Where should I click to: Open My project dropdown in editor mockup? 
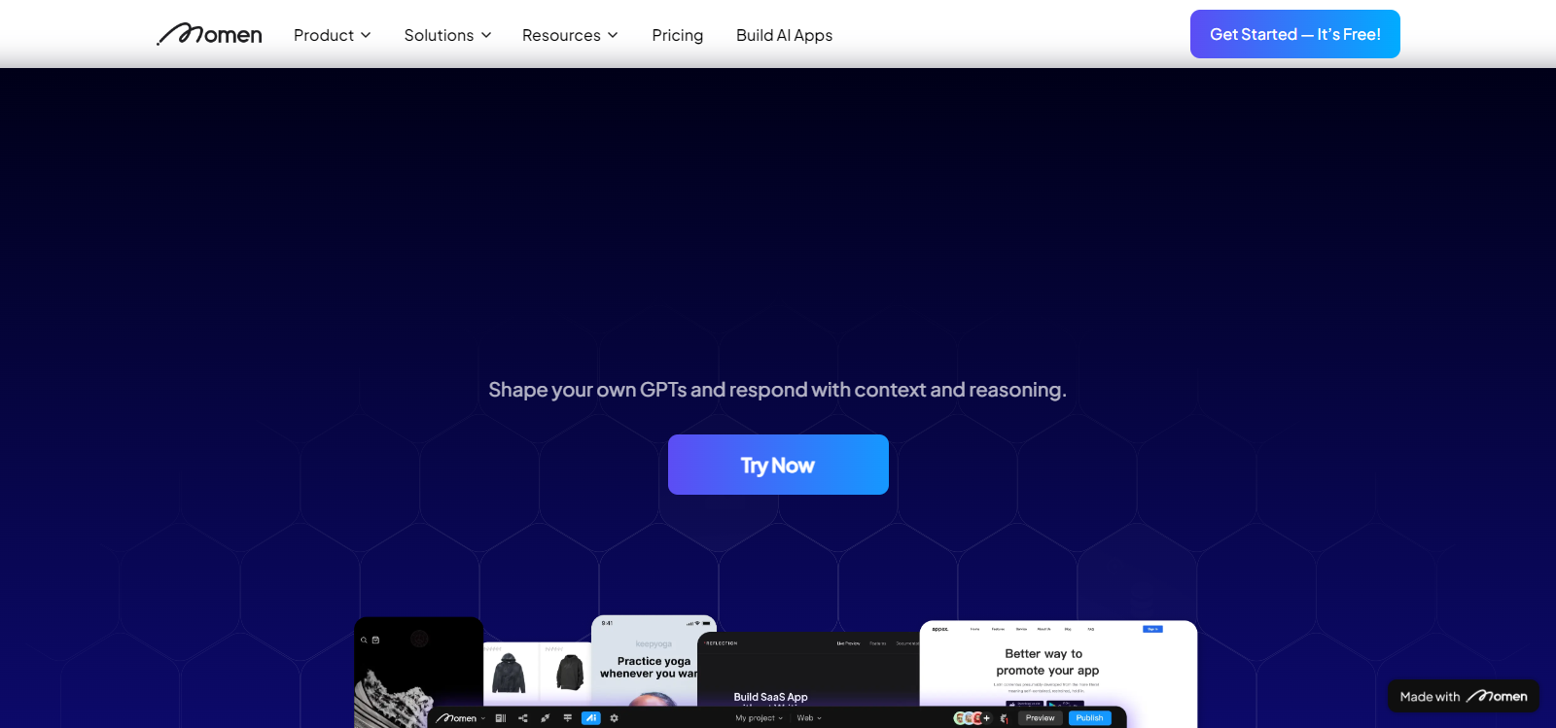point(759,718)
